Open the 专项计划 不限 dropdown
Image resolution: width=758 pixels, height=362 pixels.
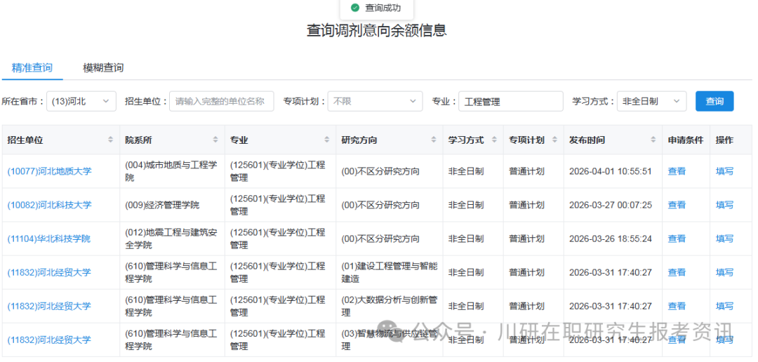(375, 102)
